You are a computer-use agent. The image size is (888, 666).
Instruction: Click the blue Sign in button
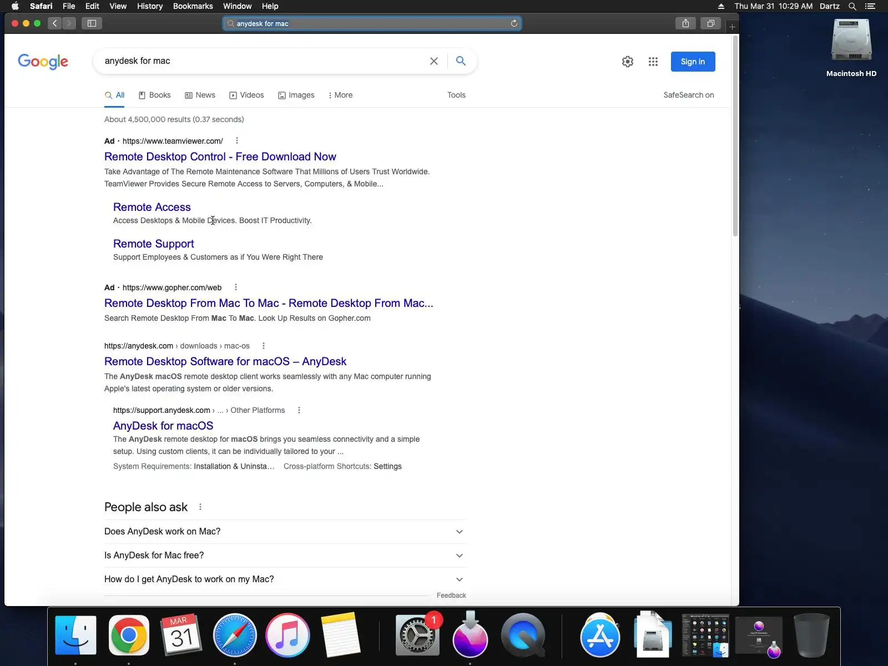693,62
